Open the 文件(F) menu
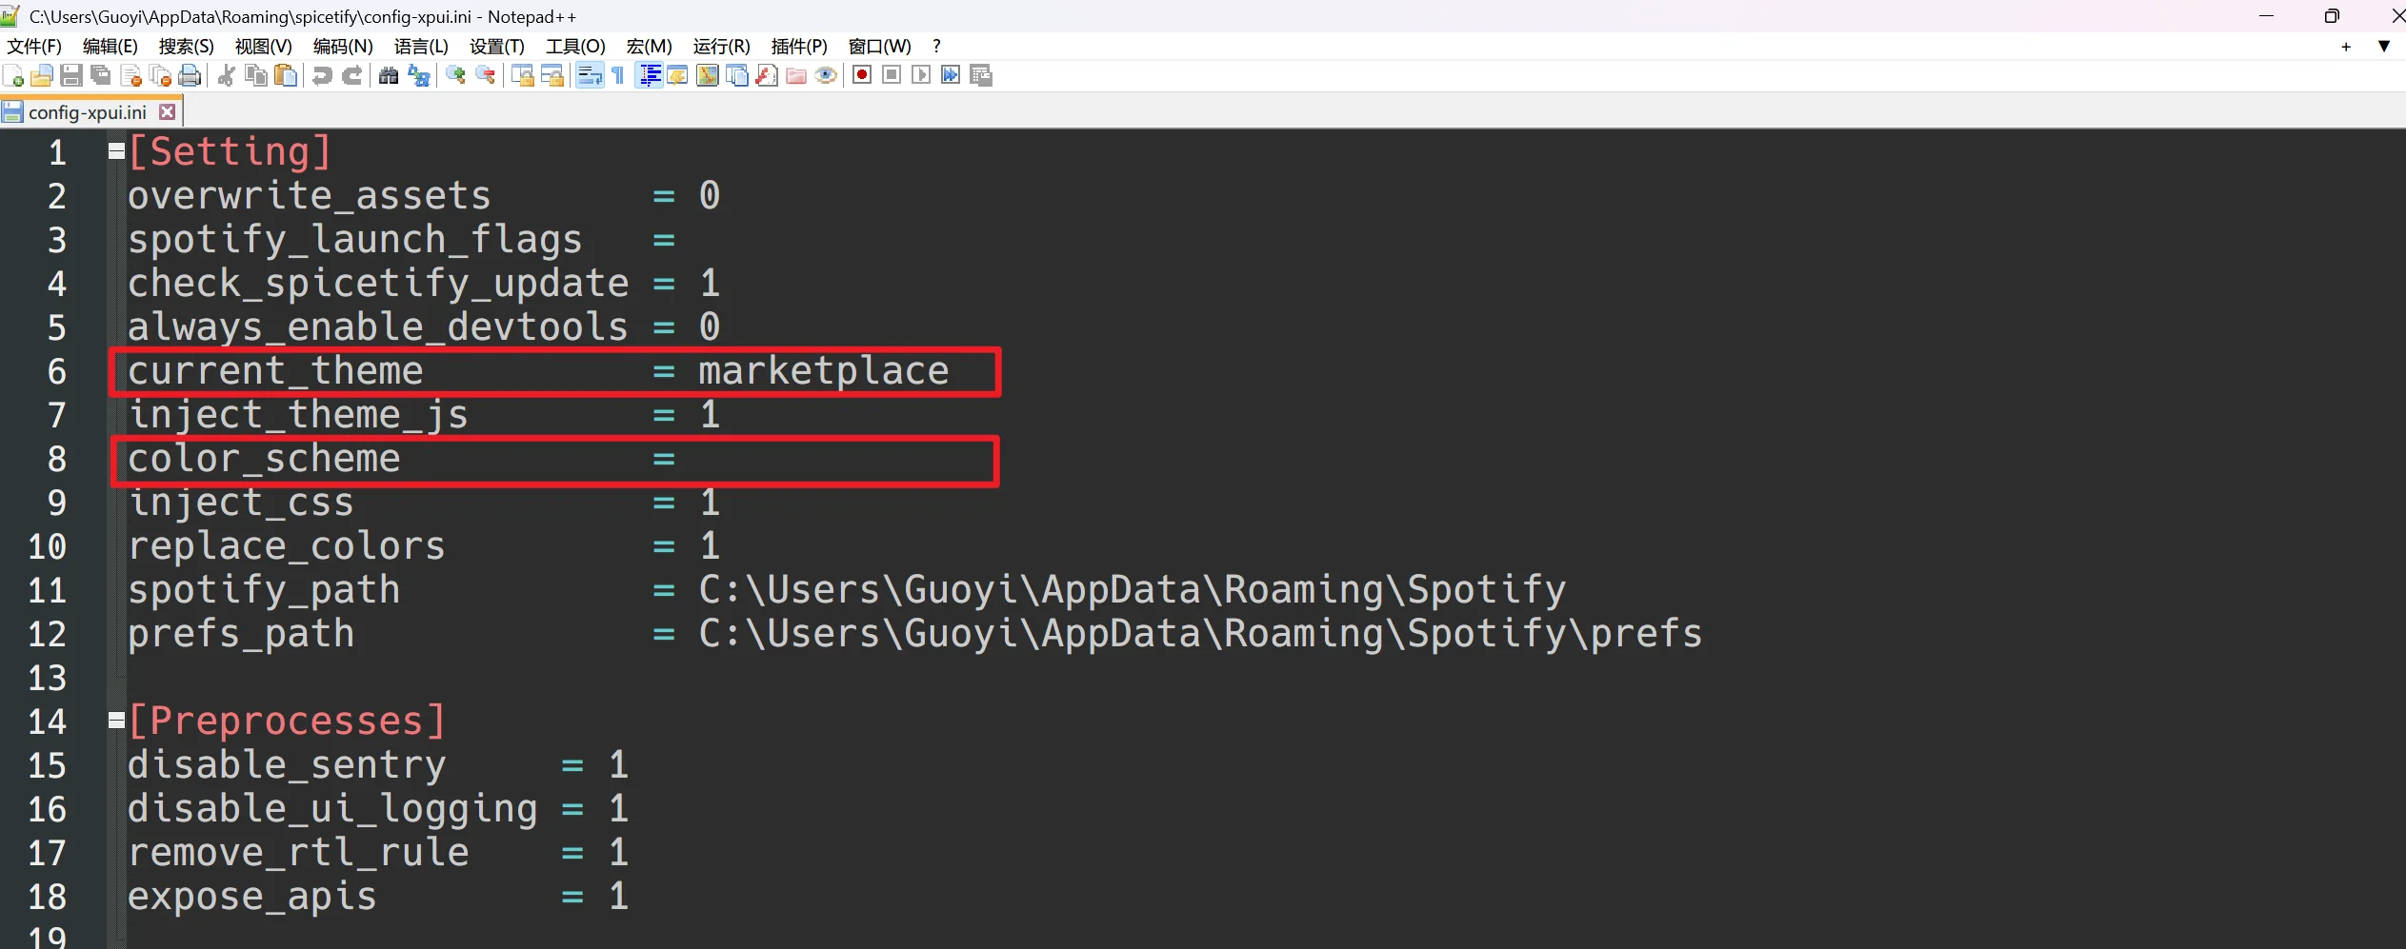Image resolution: width=2406 pixels, height=949 pixels. [34, 47]
